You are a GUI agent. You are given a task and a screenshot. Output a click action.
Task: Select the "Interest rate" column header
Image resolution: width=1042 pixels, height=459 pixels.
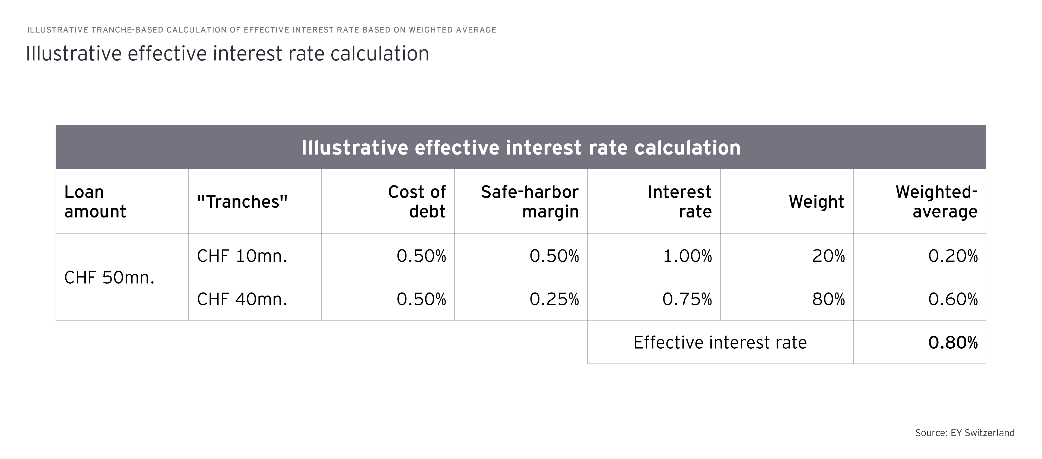point(679,202)
